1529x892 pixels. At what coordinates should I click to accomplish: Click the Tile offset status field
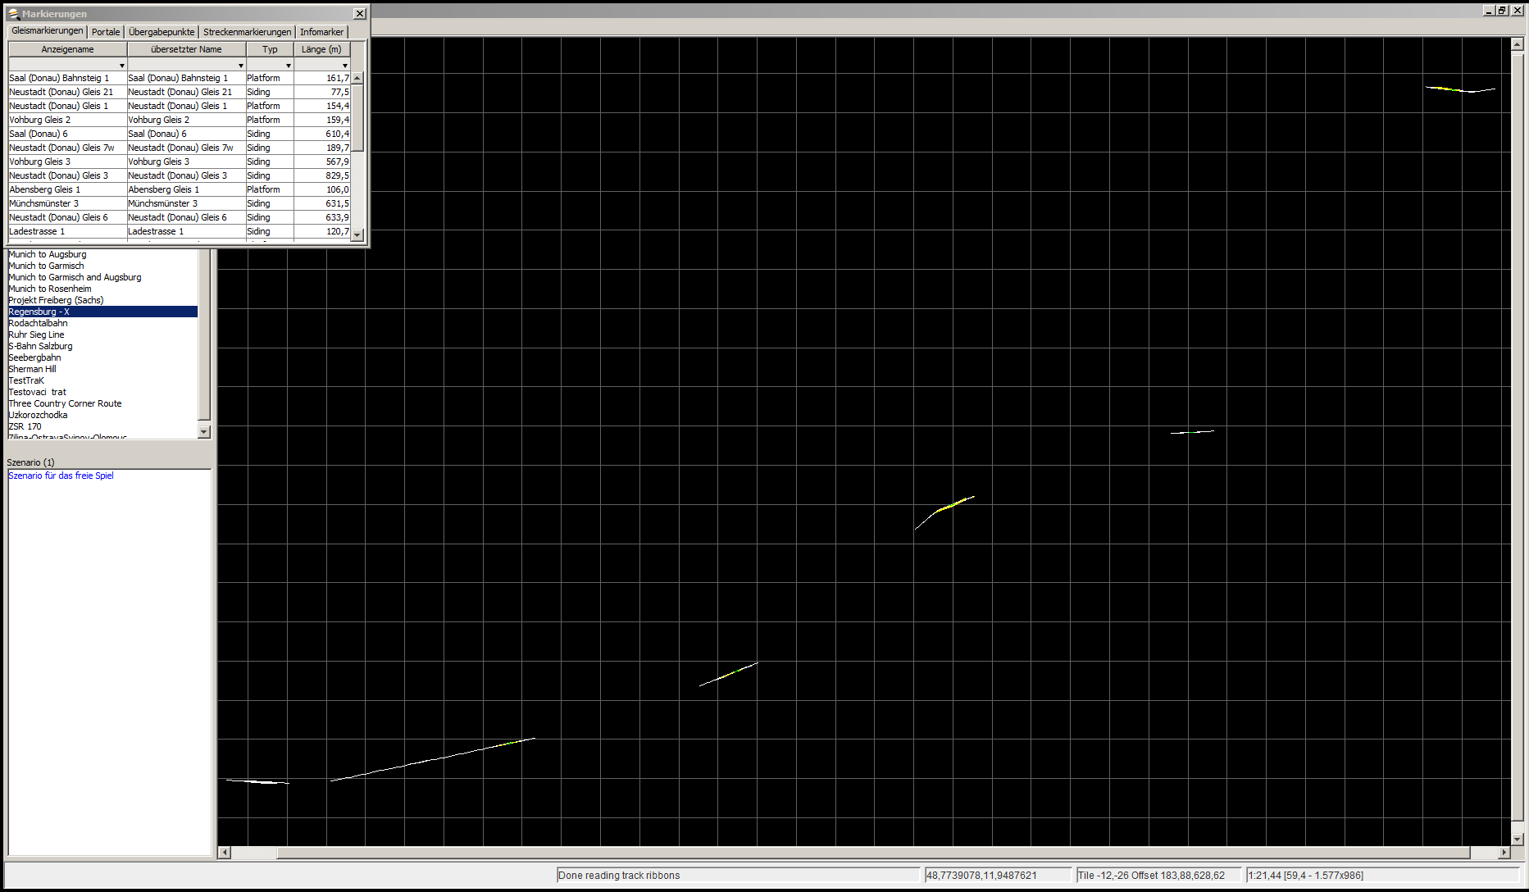click(x=1158, y=875)
